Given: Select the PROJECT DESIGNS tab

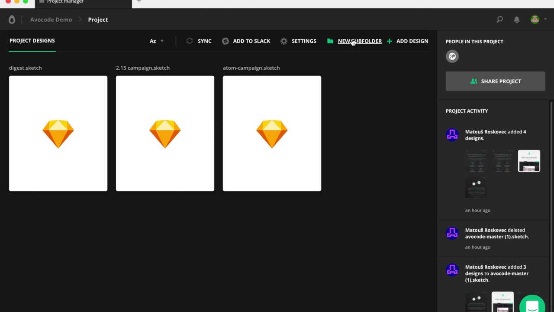Looking at the screenshot, I should 32,41.
